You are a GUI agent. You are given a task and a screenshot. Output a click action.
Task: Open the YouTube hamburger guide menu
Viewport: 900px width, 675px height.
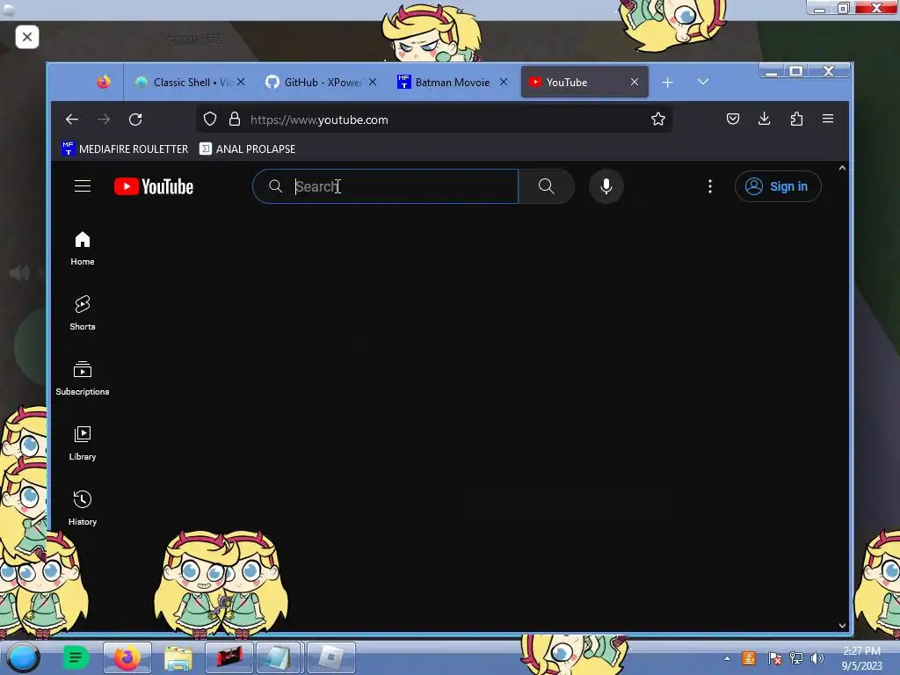pos(83,186)
